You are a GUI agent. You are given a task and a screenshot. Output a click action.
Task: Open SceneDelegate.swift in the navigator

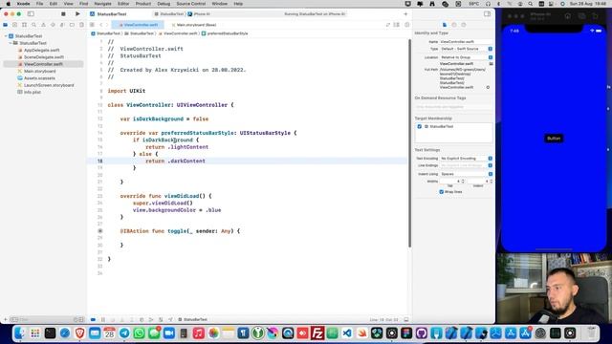(x=43, y=57)
